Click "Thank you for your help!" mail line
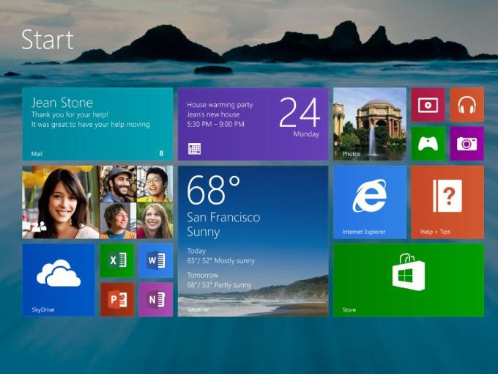Screen dimensions: 498x374 pyautogui.click(x=70, y=114)
